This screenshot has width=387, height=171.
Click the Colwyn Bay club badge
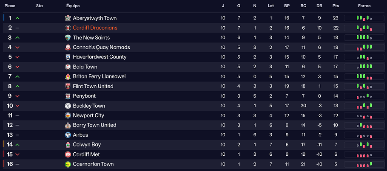pyautogui.click(x=68, y=145)
